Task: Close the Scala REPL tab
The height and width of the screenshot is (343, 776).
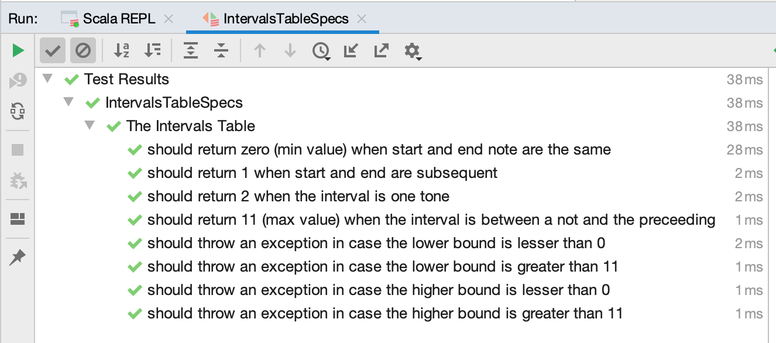Action: [x=169, y=19]
